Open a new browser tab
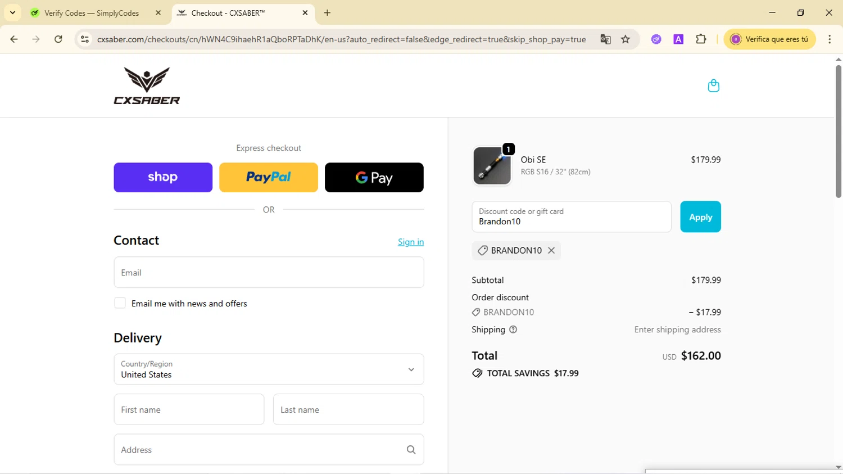The image size is (843, 474). pyautogui.click(x=328, y=13)
